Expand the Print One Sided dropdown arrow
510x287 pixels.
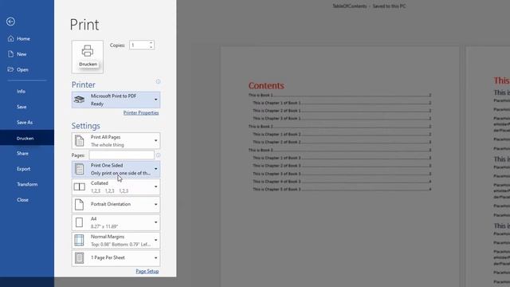coord(156,169)
